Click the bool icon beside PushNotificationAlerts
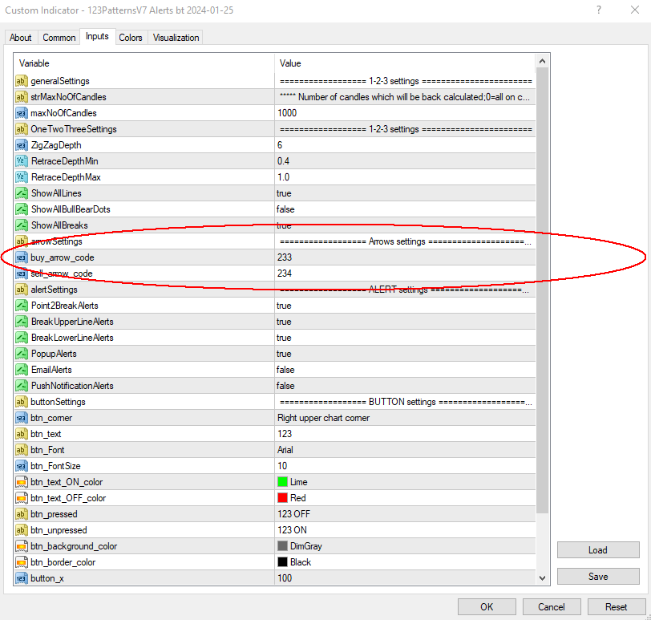Viewport: 651px width, 620px height. pyautogui.click(x=21, y=385)
